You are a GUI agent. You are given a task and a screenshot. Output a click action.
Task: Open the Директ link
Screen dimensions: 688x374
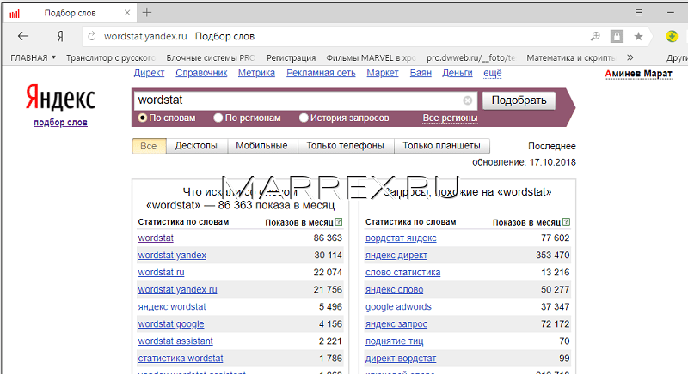click(x=149, y=73)
